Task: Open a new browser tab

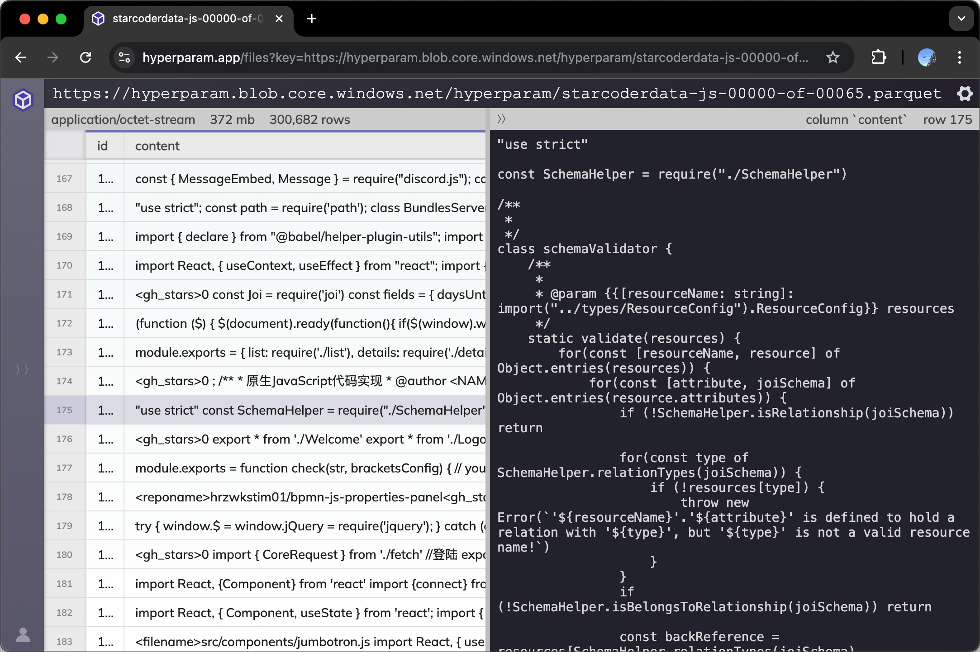Action: pos(311,19)
